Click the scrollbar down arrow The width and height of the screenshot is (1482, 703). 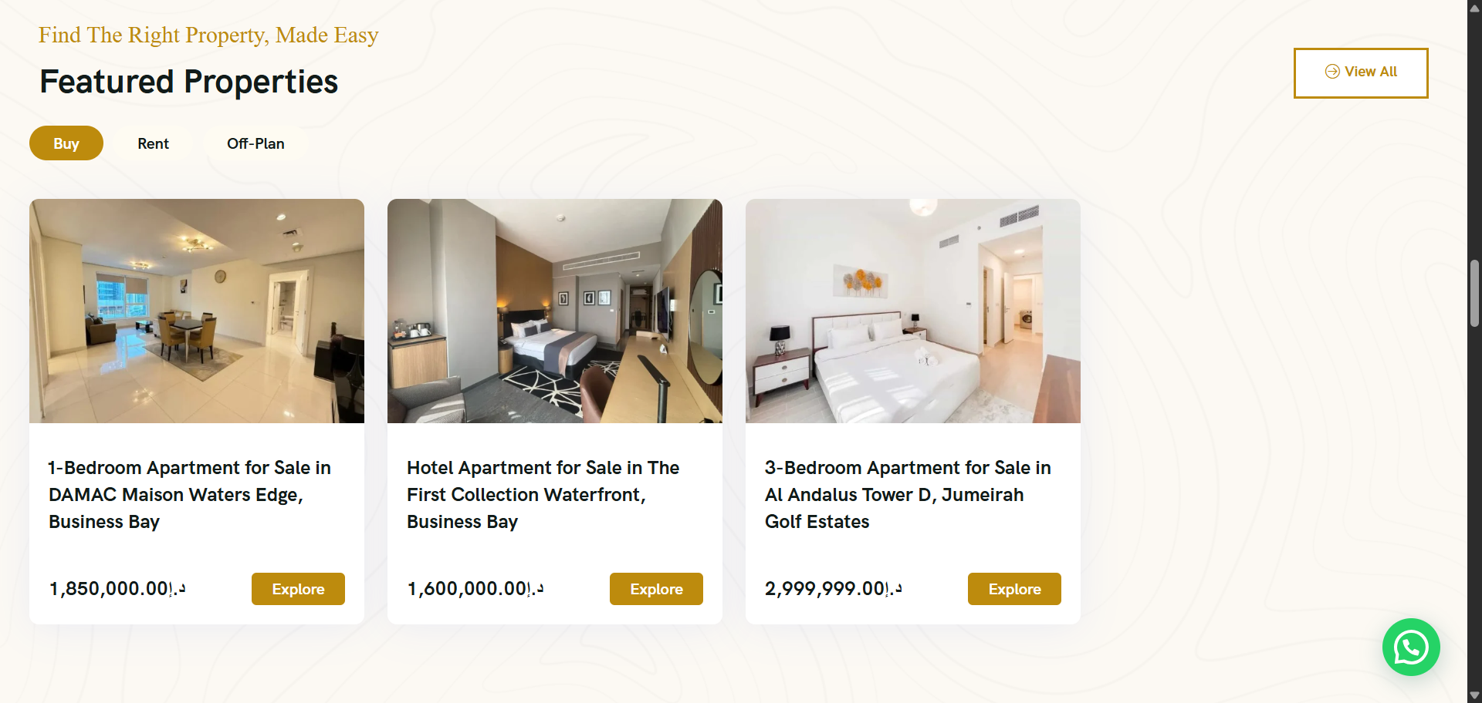pos(1474,695)
